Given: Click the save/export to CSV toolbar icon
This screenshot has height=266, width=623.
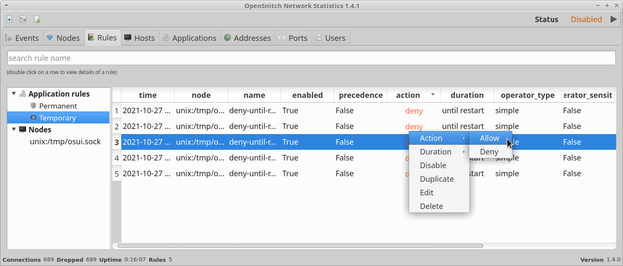Looking at the screenshot, I should coord(9,19).
